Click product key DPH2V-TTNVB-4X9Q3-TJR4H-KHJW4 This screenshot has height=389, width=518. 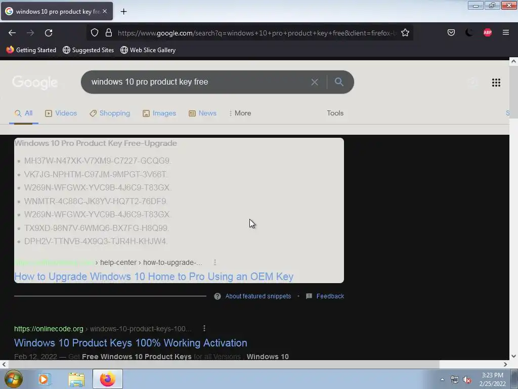pyautogui.click(x=96, y=242)
